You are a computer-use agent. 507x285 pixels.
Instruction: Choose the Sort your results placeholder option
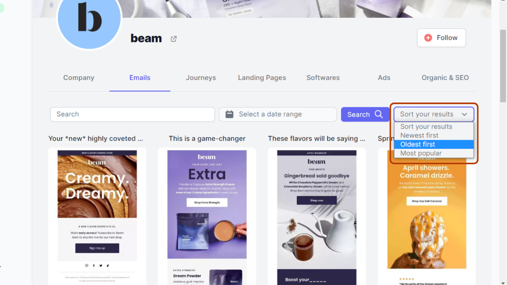coord(434,127)
